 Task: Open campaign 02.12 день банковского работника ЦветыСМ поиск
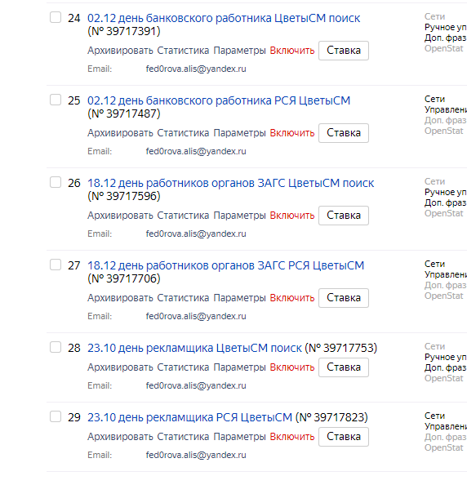(x=224, y=18)
